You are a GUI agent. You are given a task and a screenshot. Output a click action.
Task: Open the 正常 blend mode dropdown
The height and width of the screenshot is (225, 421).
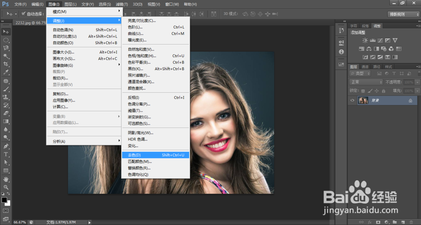click(x=366, y=82)
